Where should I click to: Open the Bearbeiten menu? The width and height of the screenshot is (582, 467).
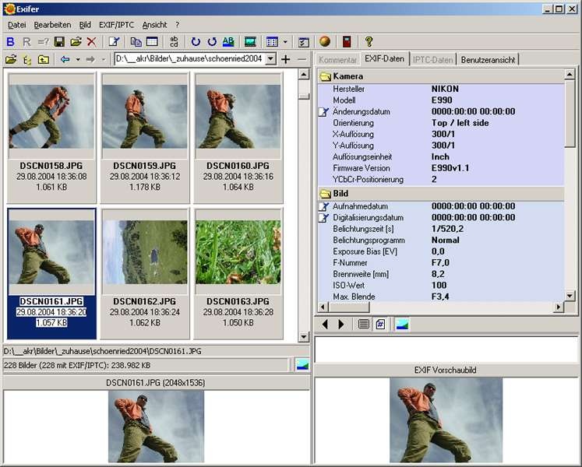(x=52, y=25)
